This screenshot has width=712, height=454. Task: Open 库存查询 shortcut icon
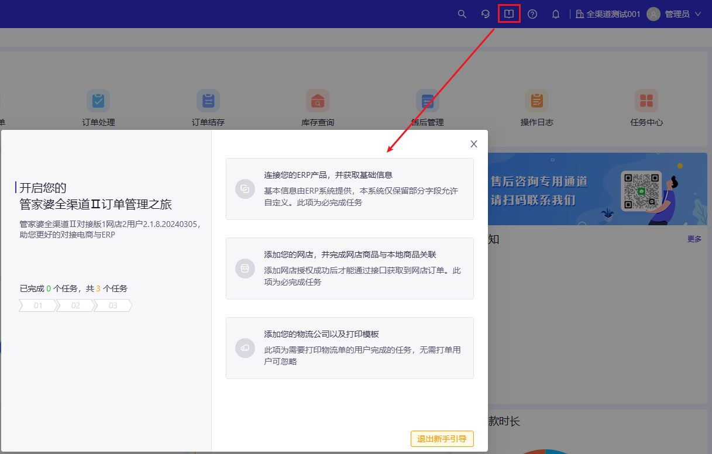(x=318, y=101)
